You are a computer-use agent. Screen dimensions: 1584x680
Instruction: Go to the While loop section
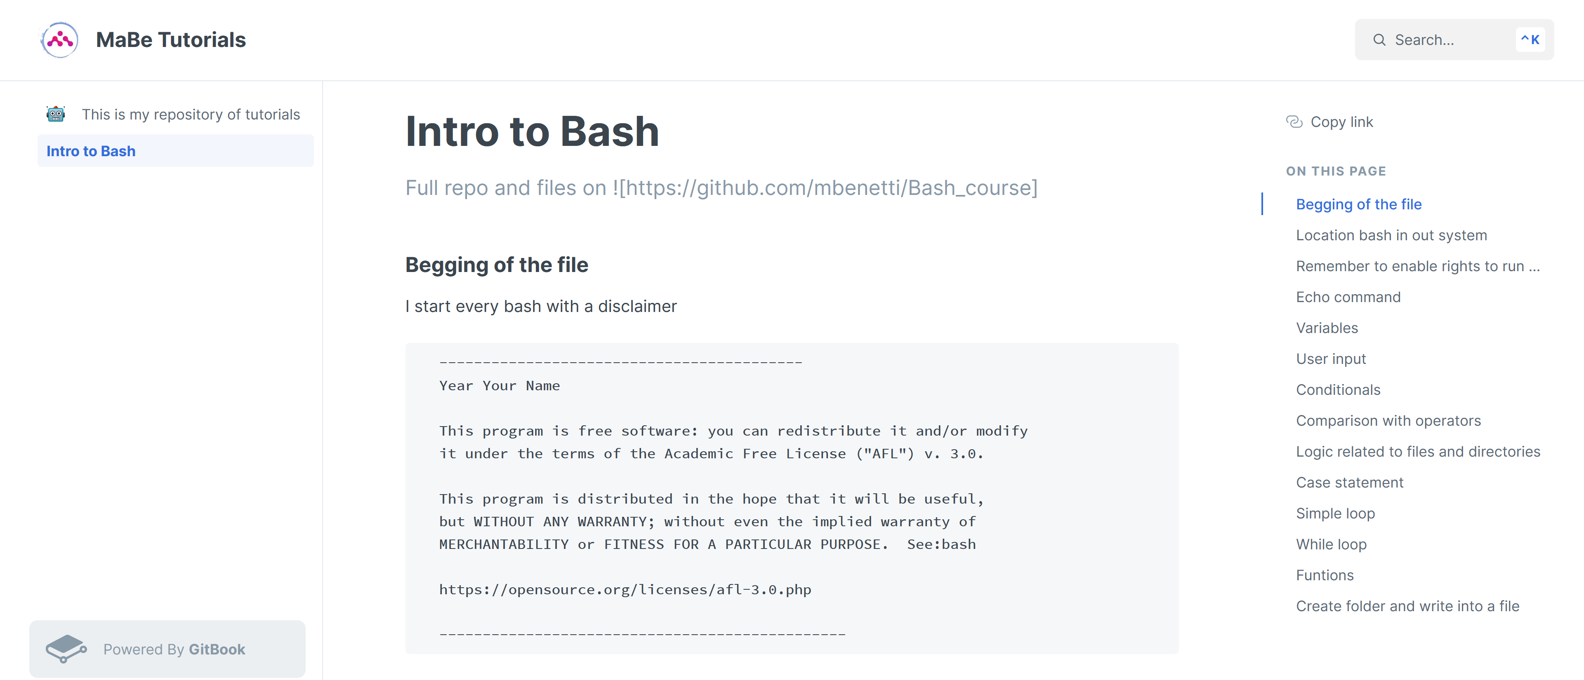[x=1331, y=544]
